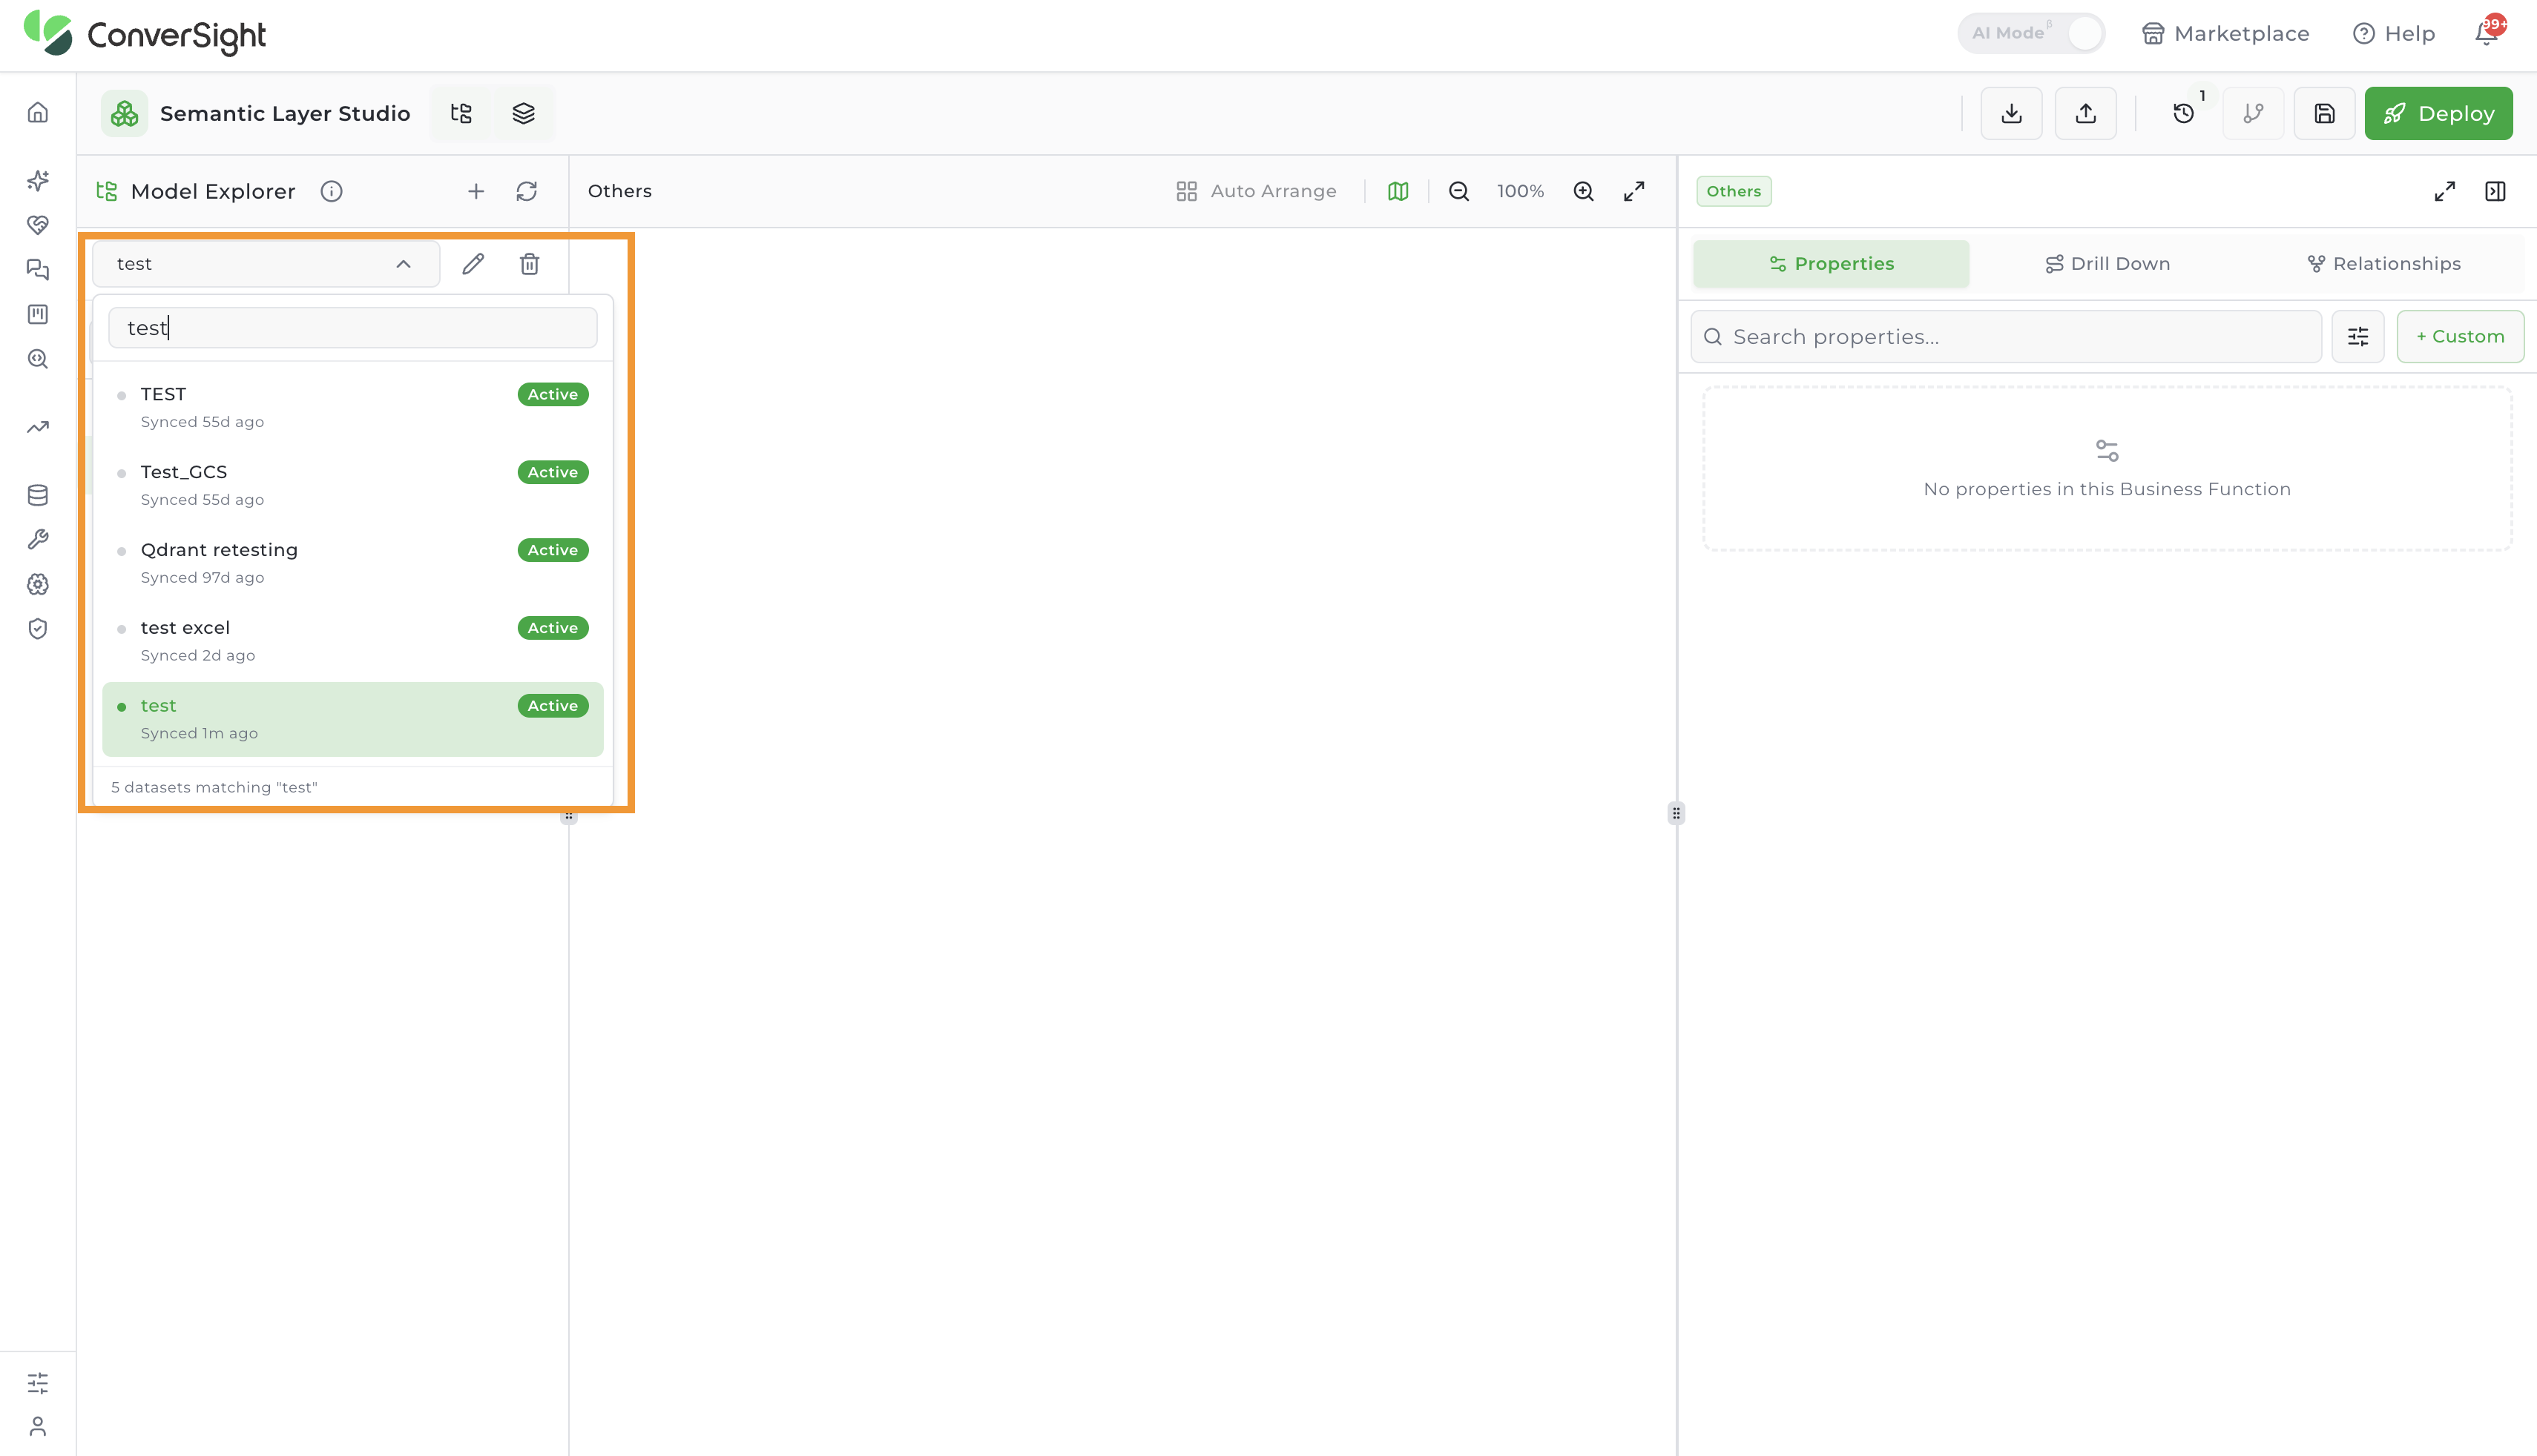The height and width of the screenshot is (1456, 2537).
Task: Open the Help link
Action: (x=2394, y=33)
